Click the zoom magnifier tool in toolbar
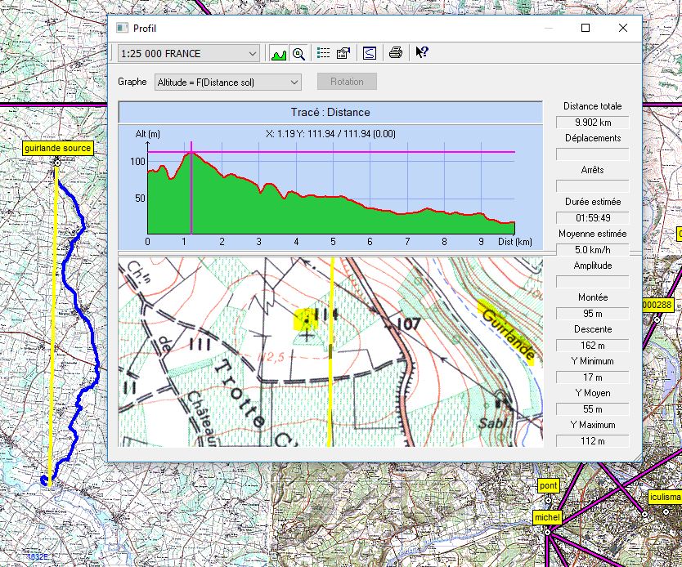Image resolution: width=682 pixels, height=567 pixels. 298,53
